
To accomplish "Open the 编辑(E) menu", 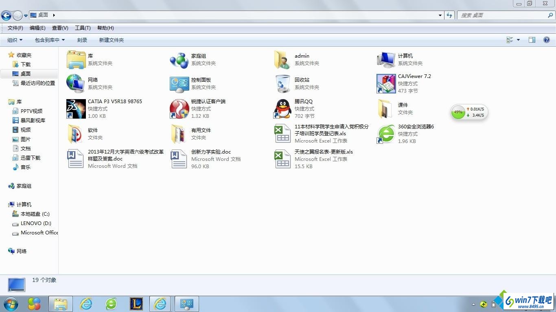I will 37,28.
